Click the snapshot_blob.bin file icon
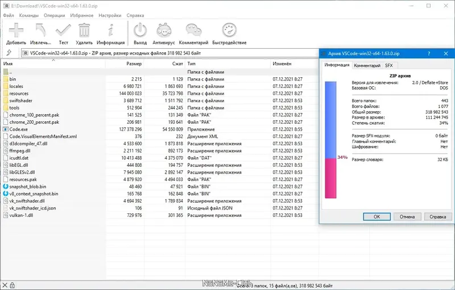Screen dimensions: 455x290 pyautogui.click(x=6, y=186)
